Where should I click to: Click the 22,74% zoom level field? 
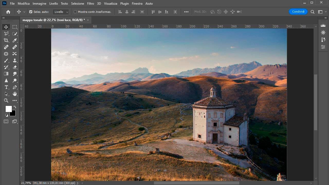26,183
